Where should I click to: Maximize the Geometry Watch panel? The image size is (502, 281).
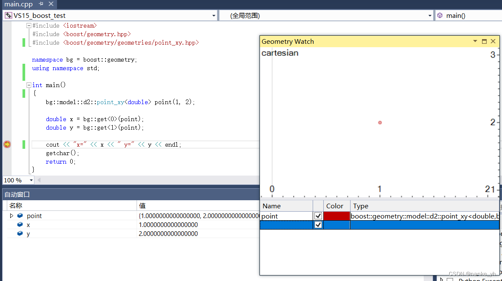click(484, 41)
